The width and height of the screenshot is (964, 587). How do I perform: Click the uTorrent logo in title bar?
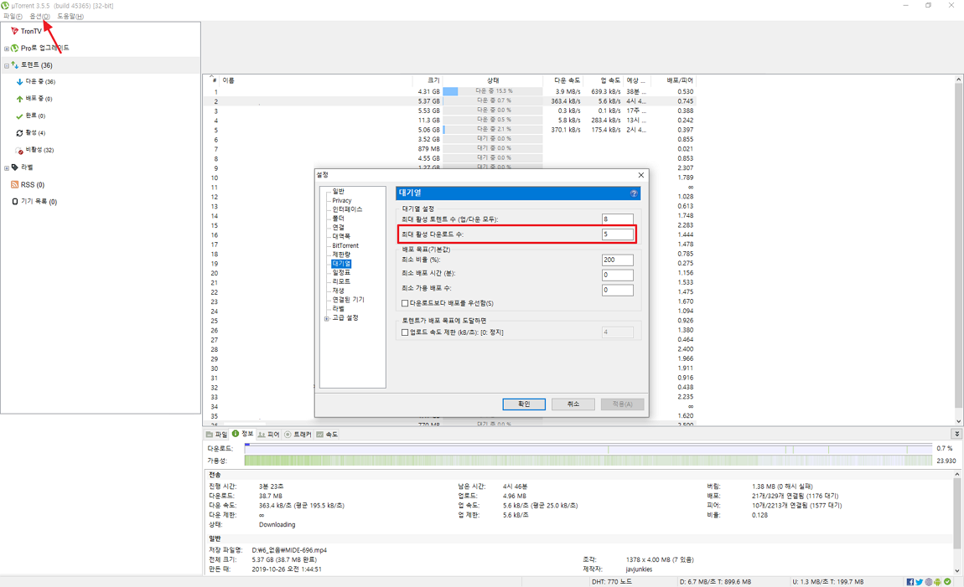pos(5,6)
